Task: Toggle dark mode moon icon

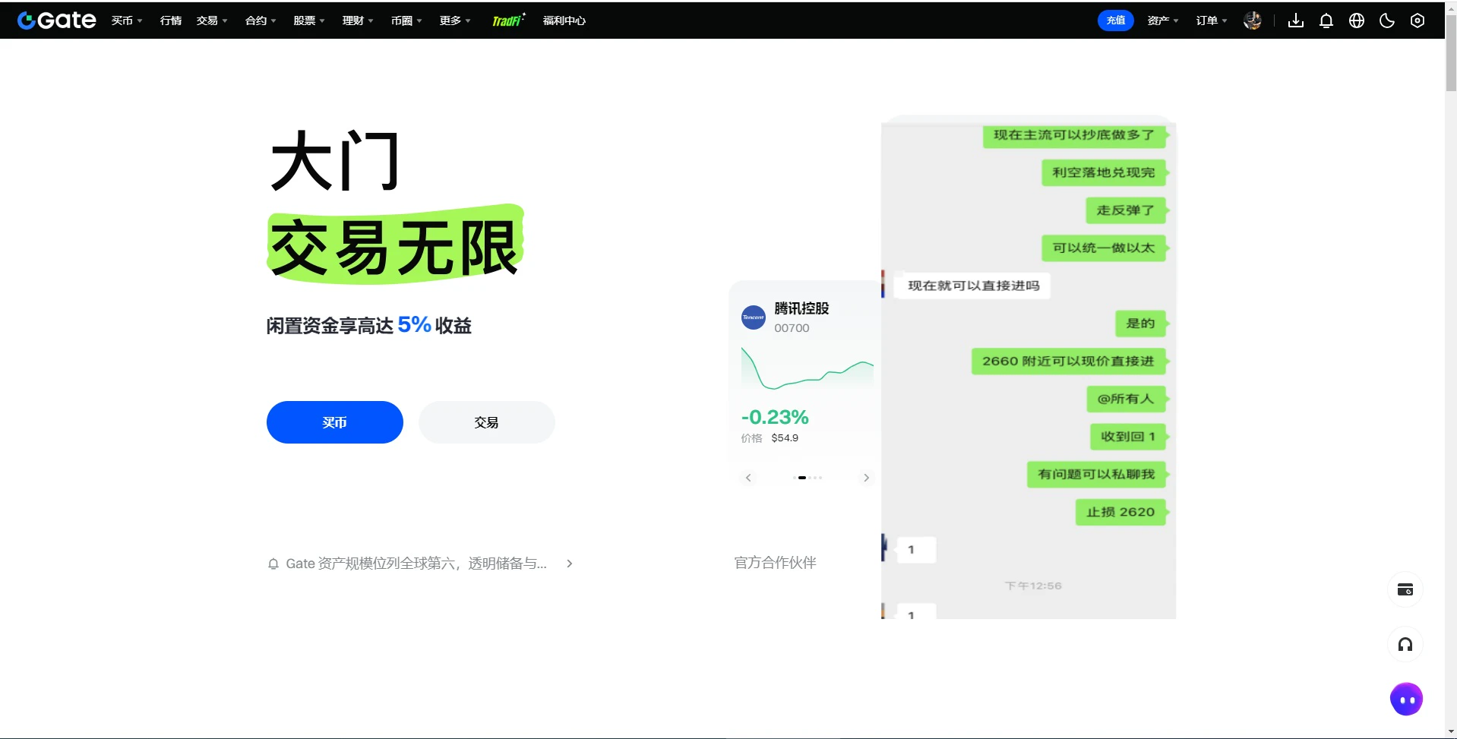Action: tap(1387, 21)
